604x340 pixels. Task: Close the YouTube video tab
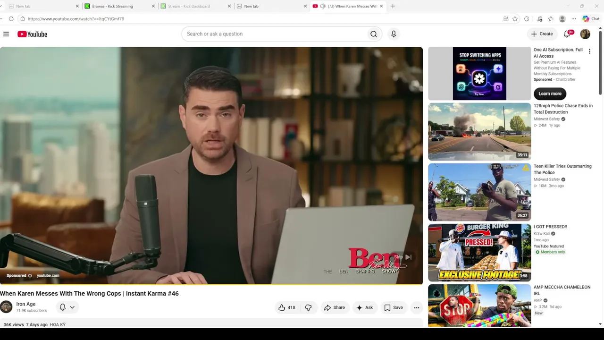coord(381,6)
